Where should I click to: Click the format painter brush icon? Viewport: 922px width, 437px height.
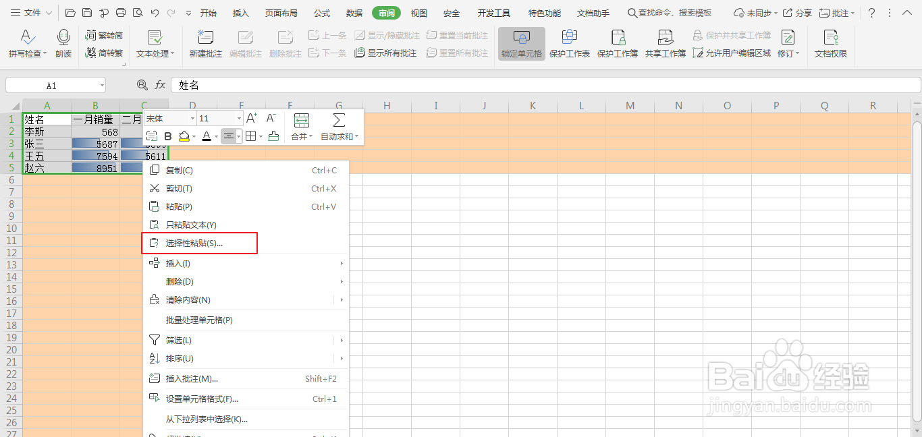click(x=273, y=136)
